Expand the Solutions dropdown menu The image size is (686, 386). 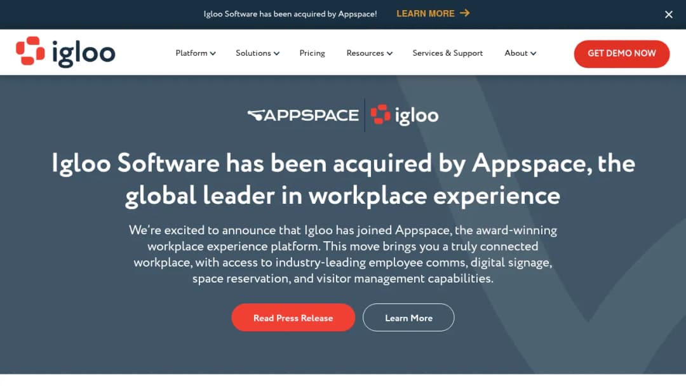pyautogui.click(x=257, y=53)
